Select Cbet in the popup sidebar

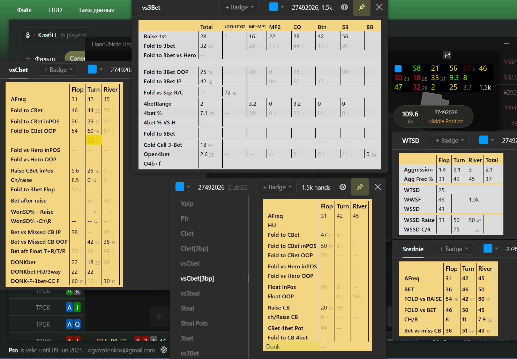coord(187,234)
